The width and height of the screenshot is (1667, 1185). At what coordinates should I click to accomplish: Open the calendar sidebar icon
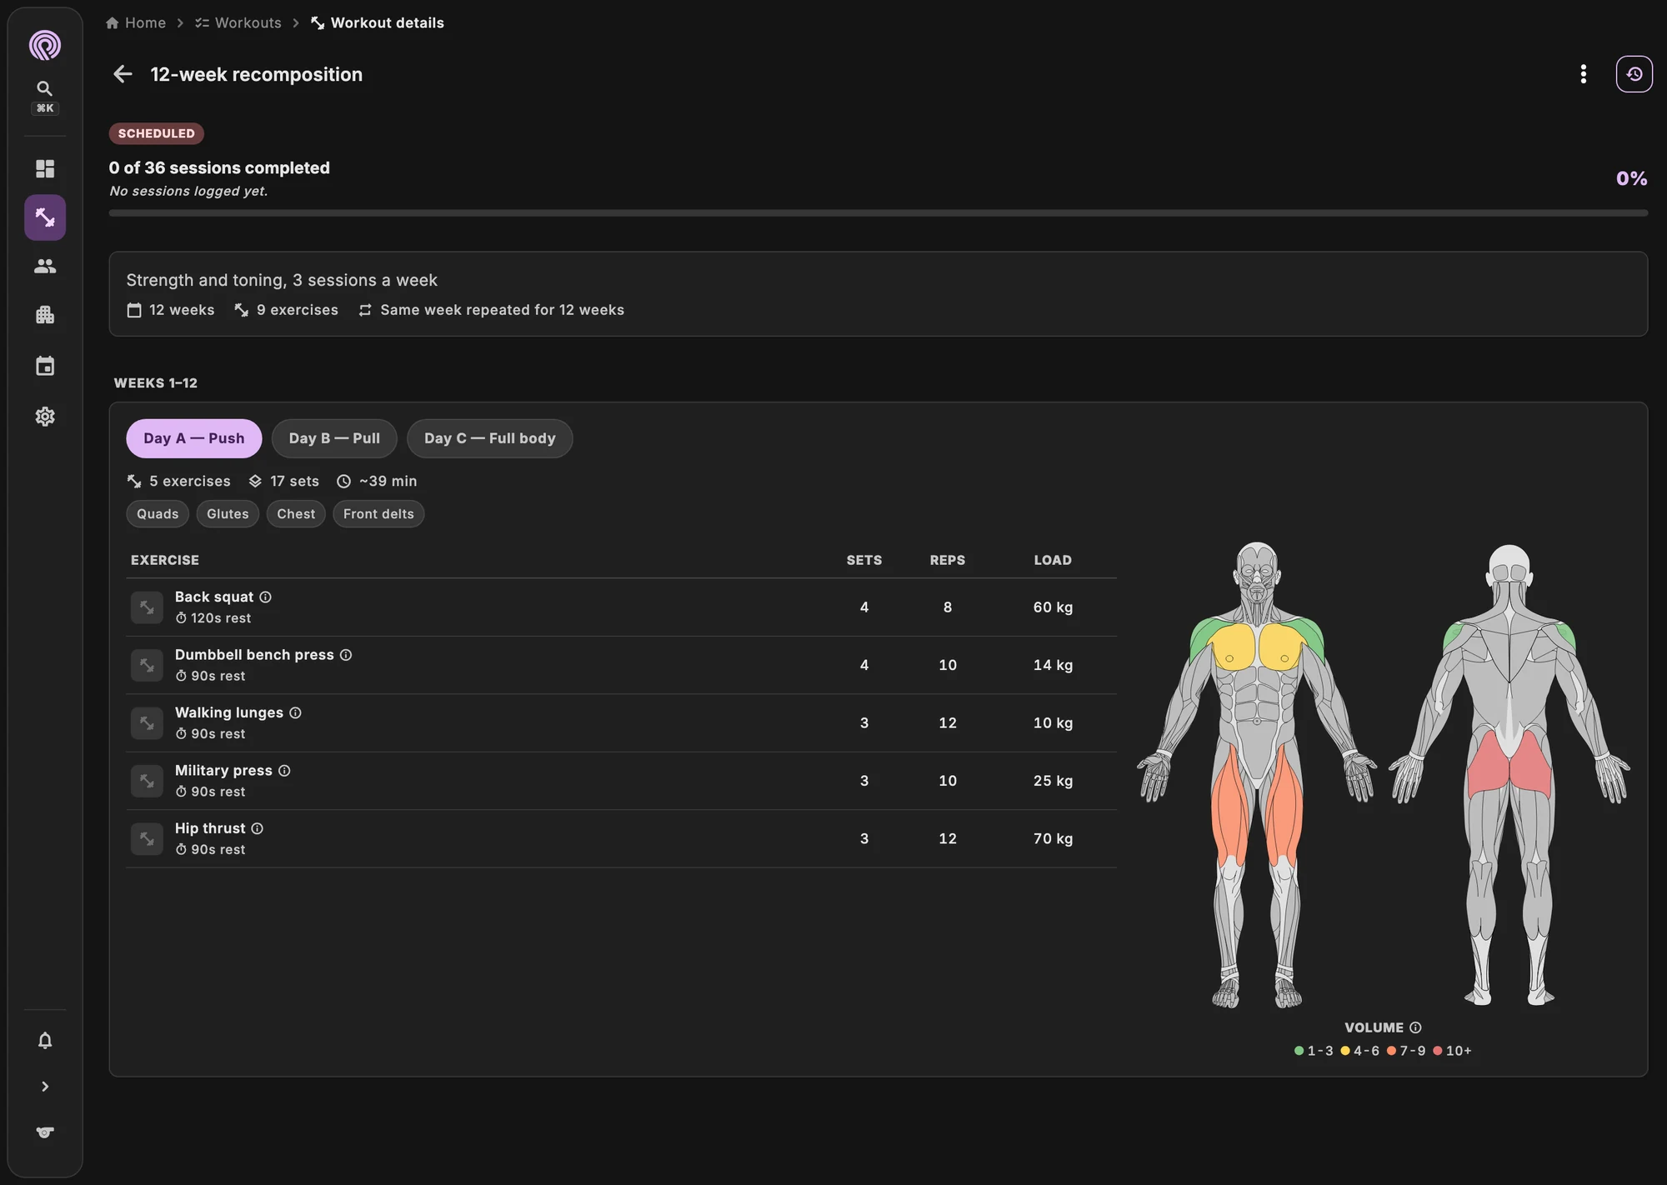point(45,366)
